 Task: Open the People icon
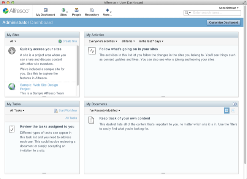(x=76, y=10)
